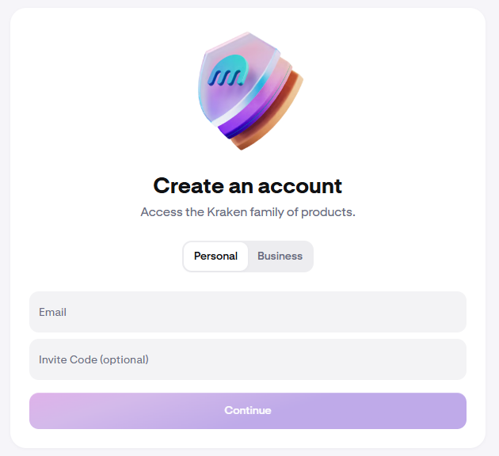This screenshot has width=499, height=456.
Task: Click the right end of the Email field
Action: point(451,312)
